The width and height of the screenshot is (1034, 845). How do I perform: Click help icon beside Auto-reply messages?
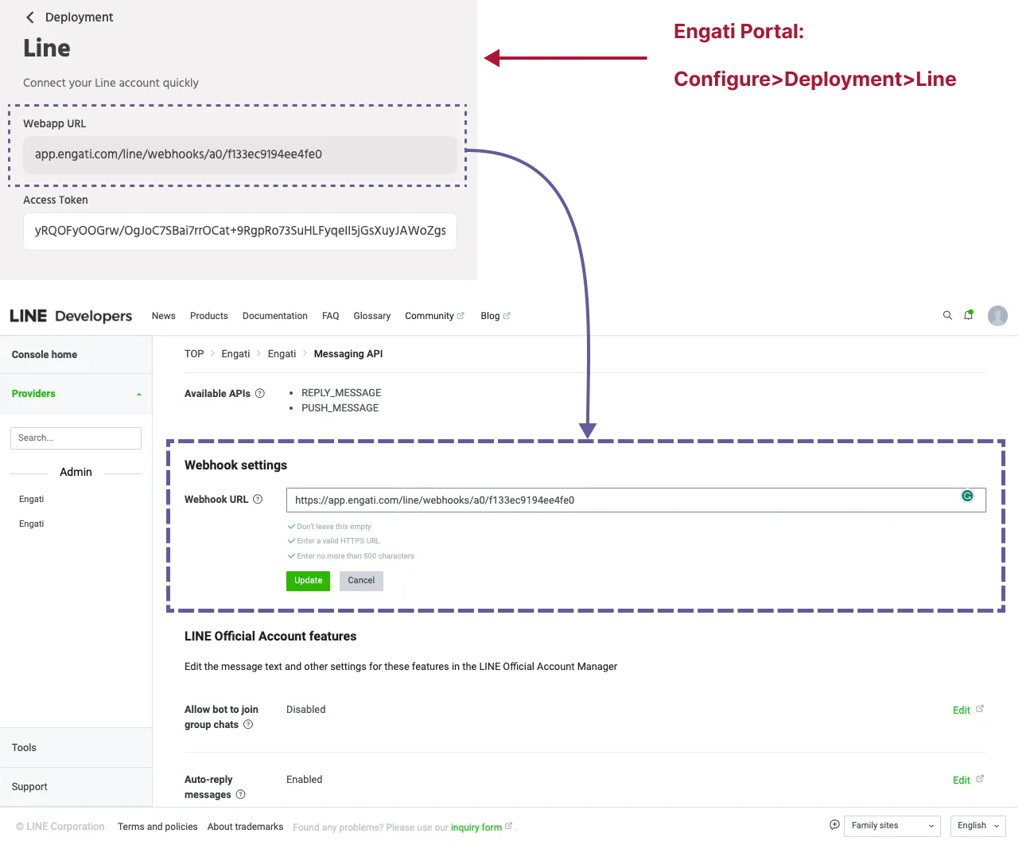[x=241, y=794]
